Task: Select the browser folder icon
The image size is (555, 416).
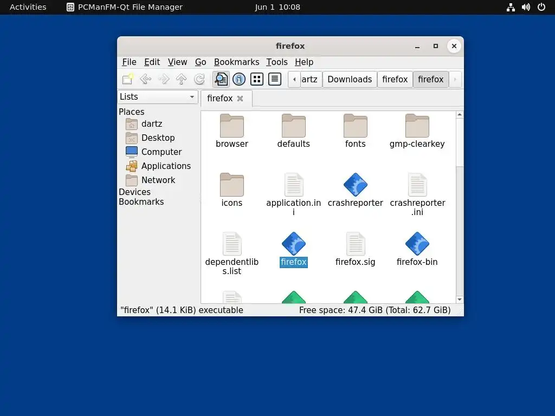Action: pyautogui.click(x=232, y=126)
